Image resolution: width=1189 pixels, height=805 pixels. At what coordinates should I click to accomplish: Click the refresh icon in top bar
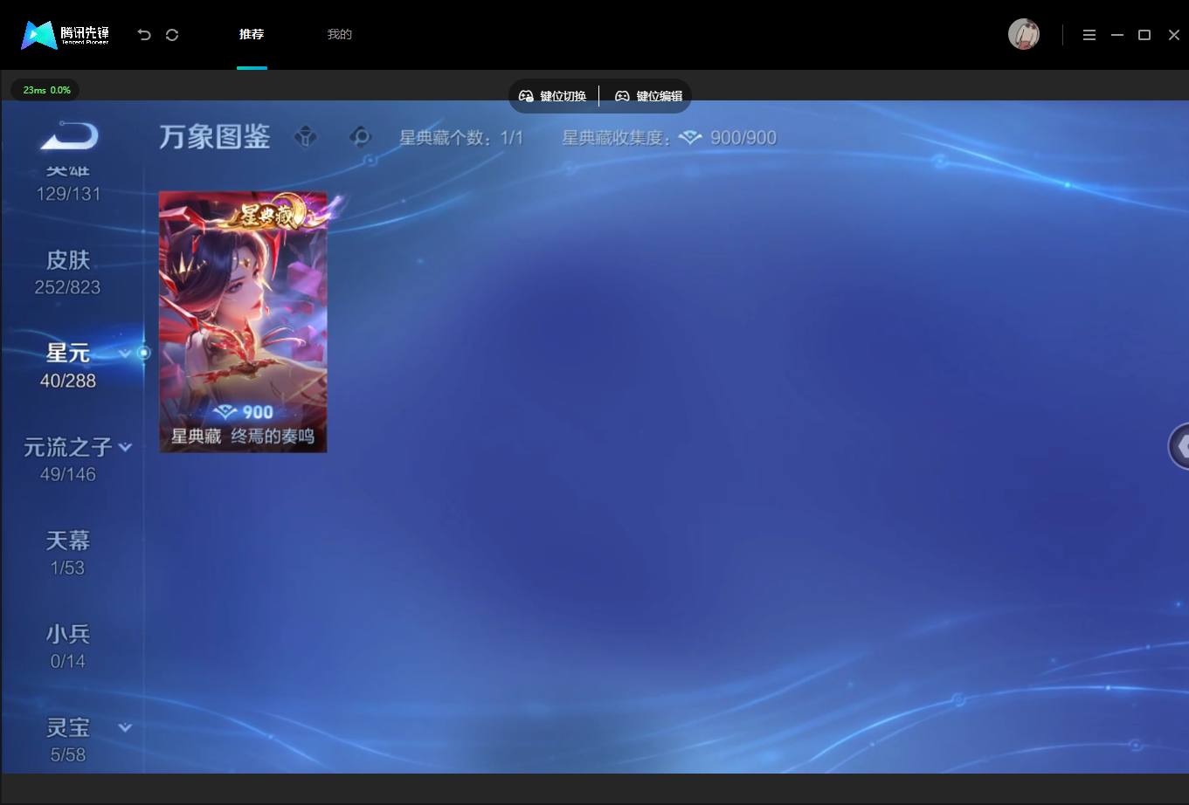pyautogui.click(x=172, y=35)
